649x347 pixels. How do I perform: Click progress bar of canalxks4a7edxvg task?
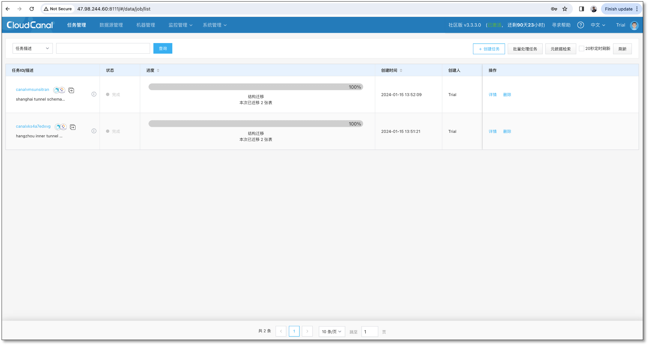(x=256, y=123)
